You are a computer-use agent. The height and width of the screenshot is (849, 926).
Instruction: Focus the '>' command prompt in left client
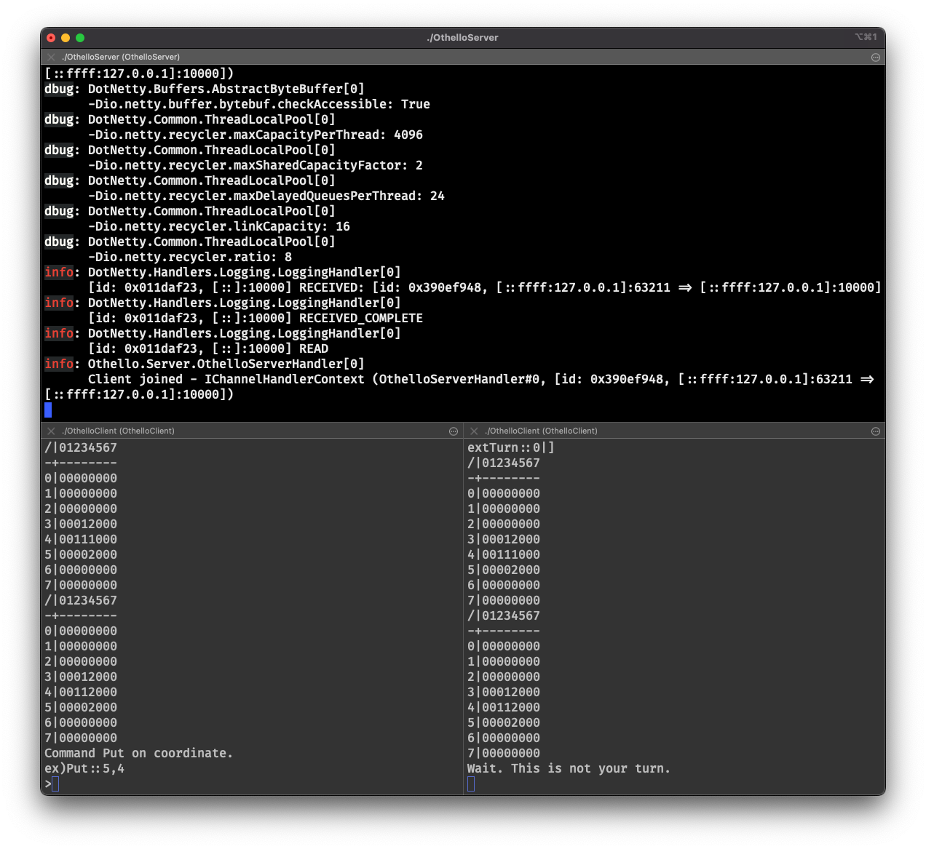(x=52, y=784)
